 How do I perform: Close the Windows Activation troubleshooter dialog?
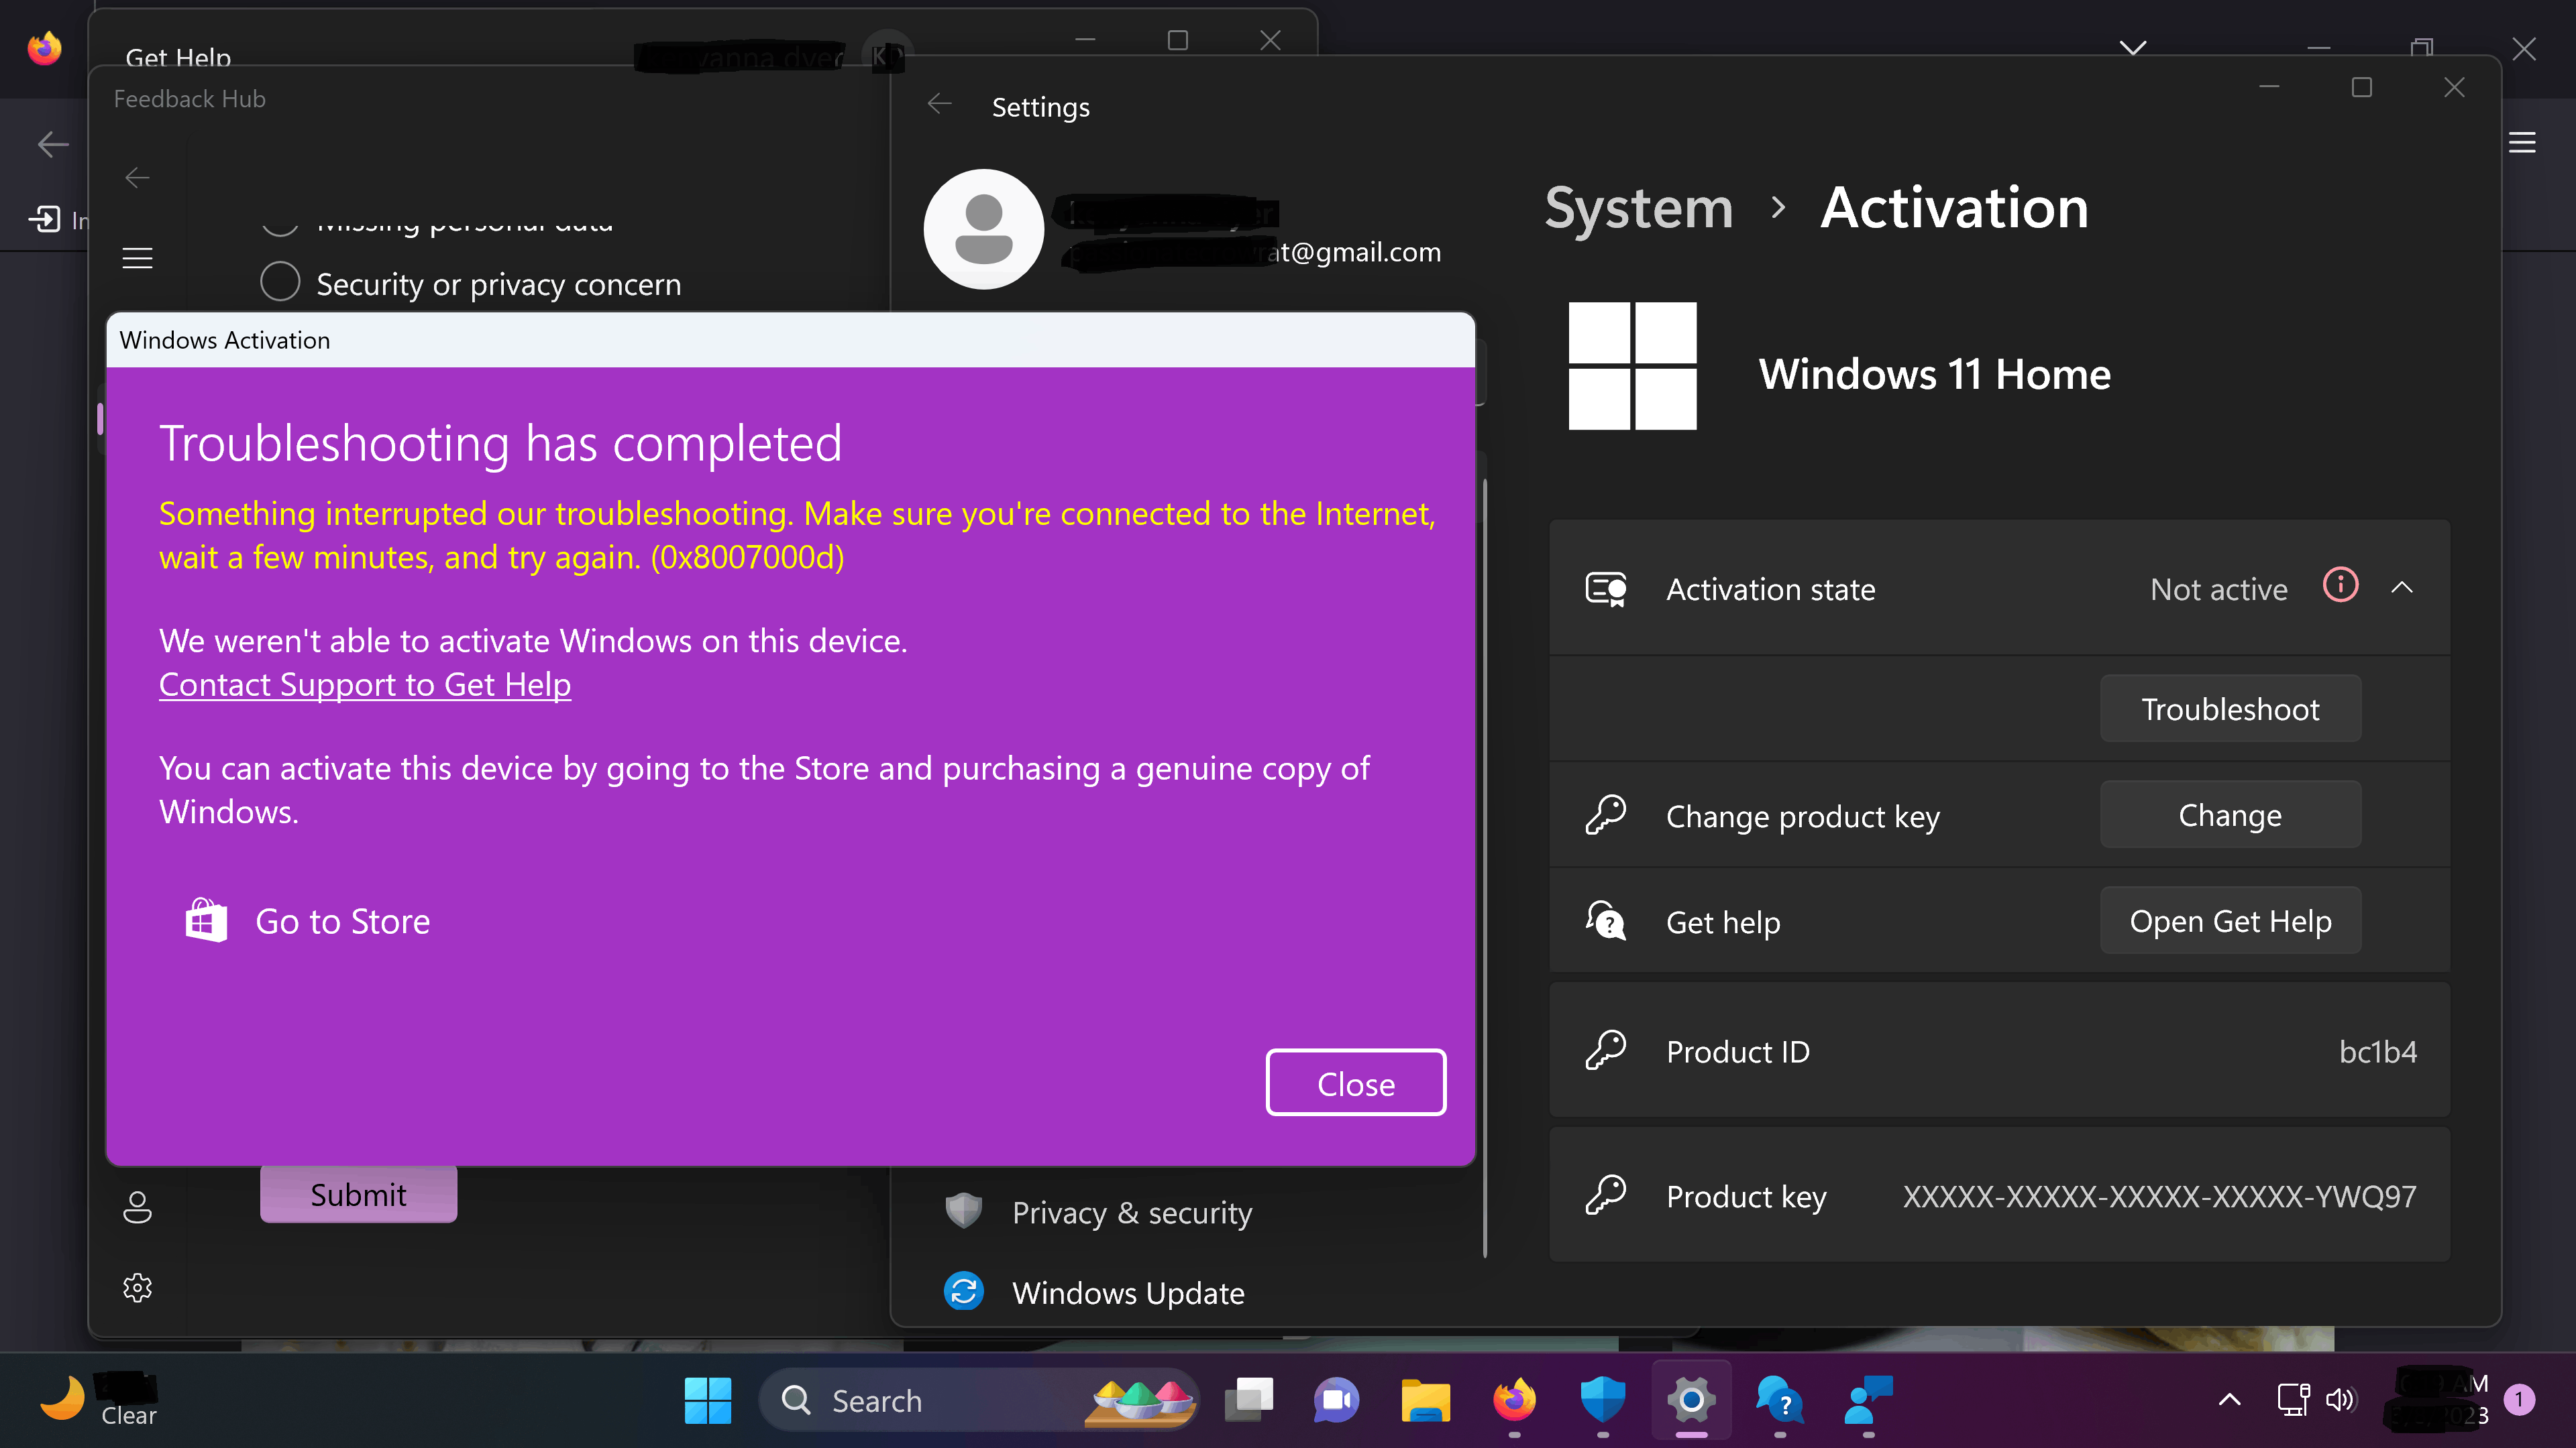[1355, 1083]
